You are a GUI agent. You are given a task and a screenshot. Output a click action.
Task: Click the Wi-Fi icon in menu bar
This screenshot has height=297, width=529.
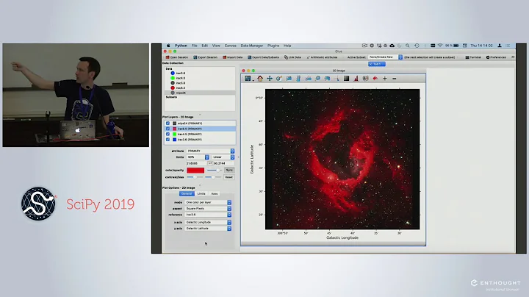coord(440,46)
